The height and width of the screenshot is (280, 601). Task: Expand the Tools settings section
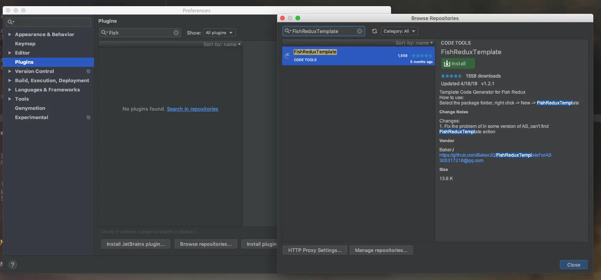(x=10, y=99)
